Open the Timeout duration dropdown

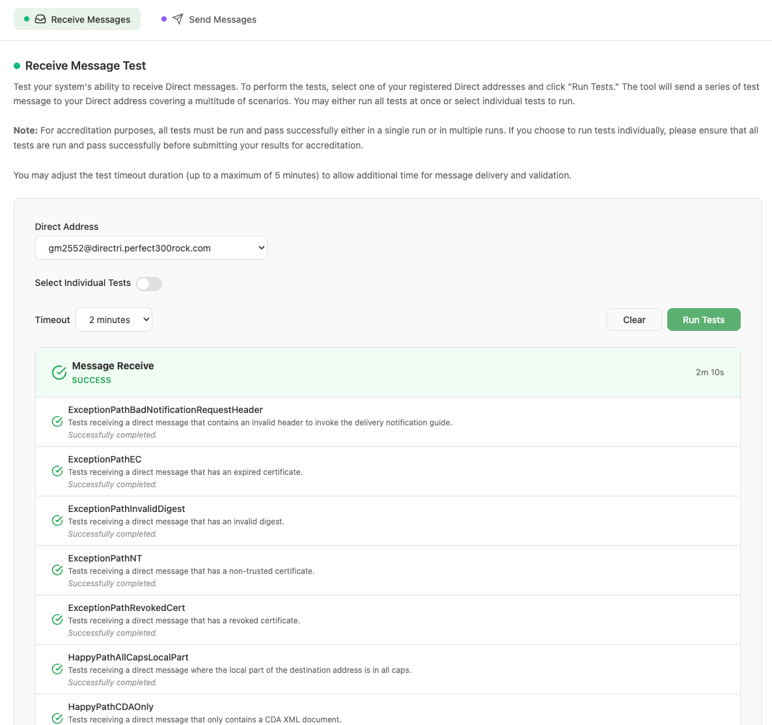114,320
